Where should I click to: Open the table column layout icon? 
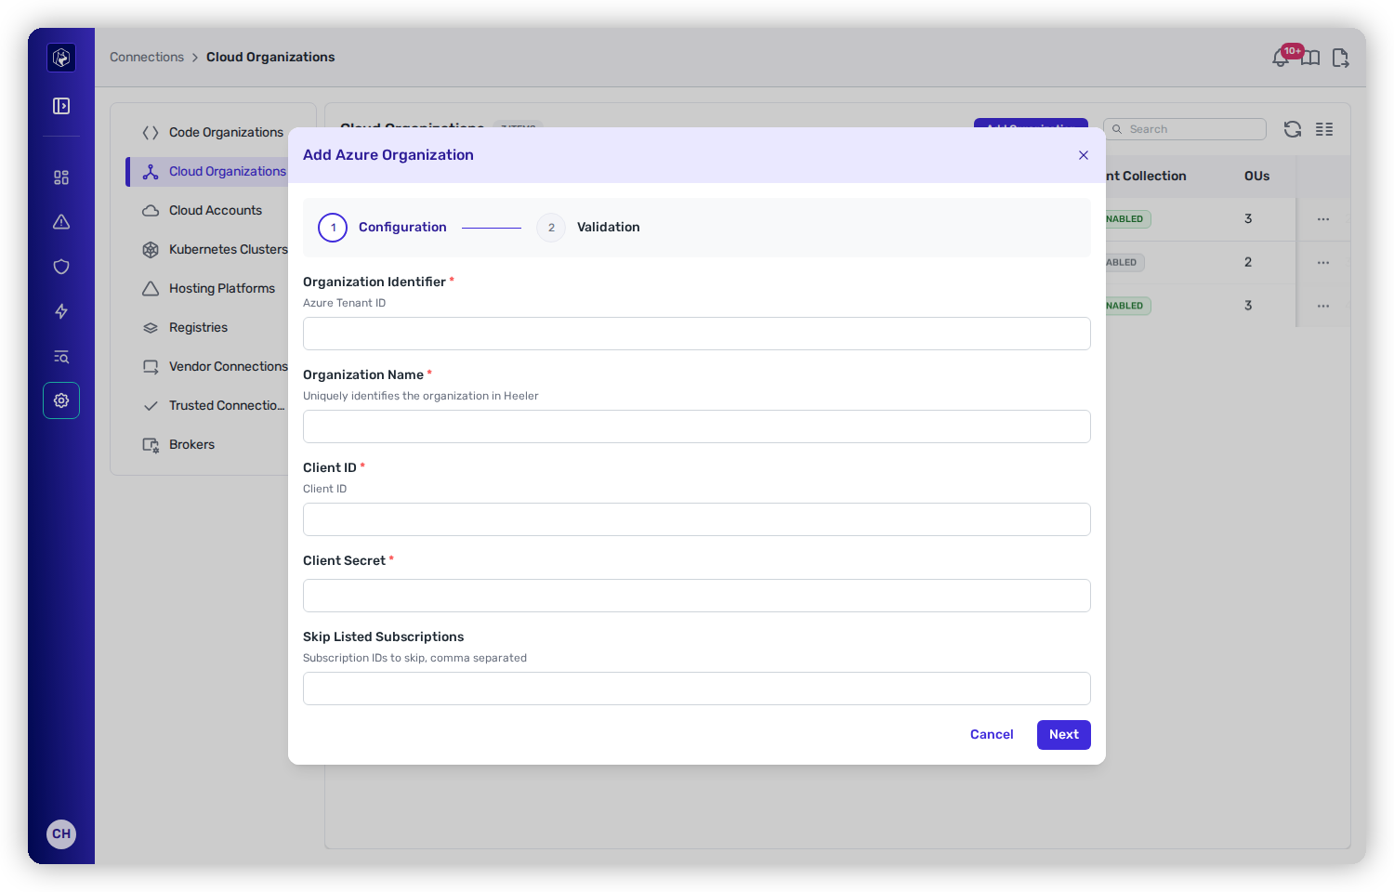pyautogui.click(x=1324, y=129)
